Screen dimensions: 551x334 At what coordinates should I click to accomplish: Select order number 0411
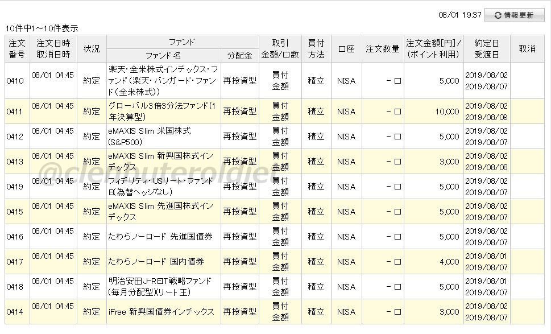pyautogui.click(x=15, y=112)
